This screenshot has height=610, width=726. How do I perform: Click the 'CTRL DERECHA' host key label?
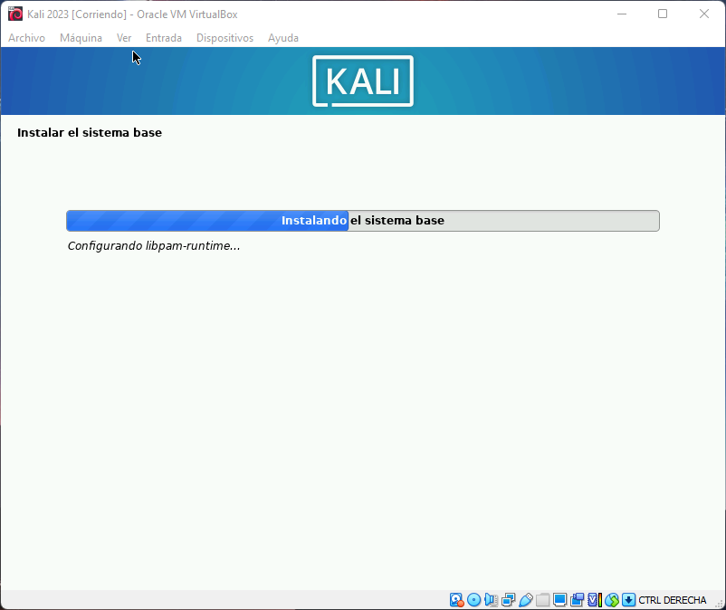[673, 600]
